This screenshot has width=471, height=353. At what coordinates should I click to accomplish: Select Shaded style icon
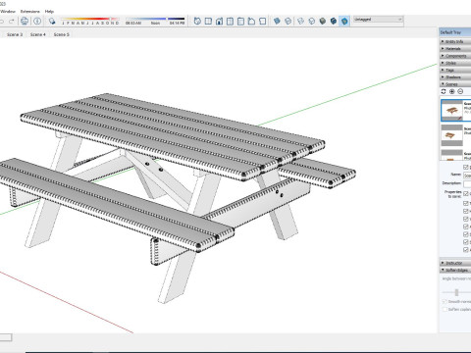[323, 22]
